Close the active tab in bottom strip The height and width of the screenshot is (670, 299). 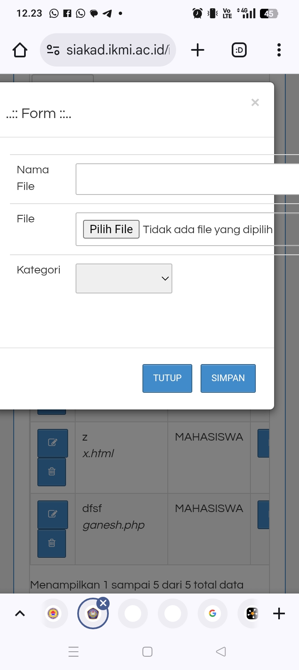103,603
